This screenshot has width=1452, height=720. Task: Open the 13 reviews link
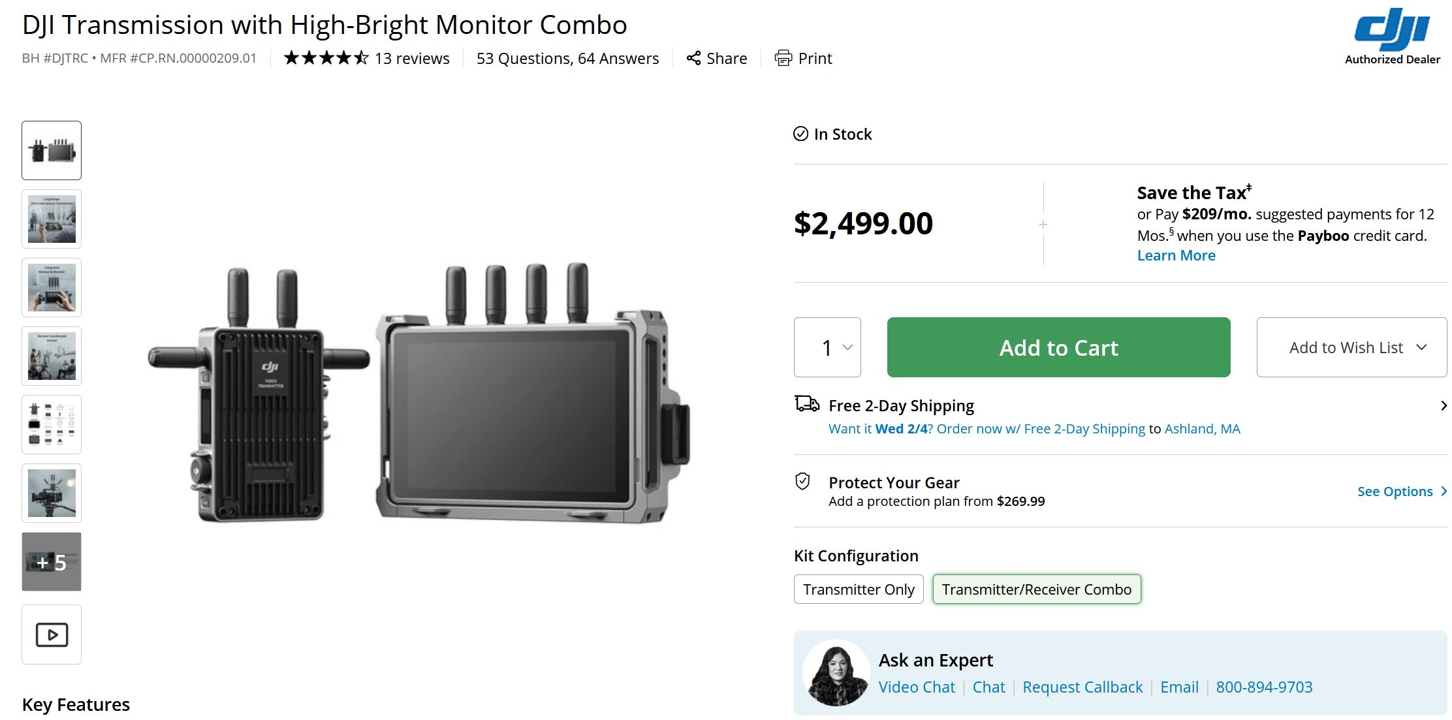click(x=412, y=58)
